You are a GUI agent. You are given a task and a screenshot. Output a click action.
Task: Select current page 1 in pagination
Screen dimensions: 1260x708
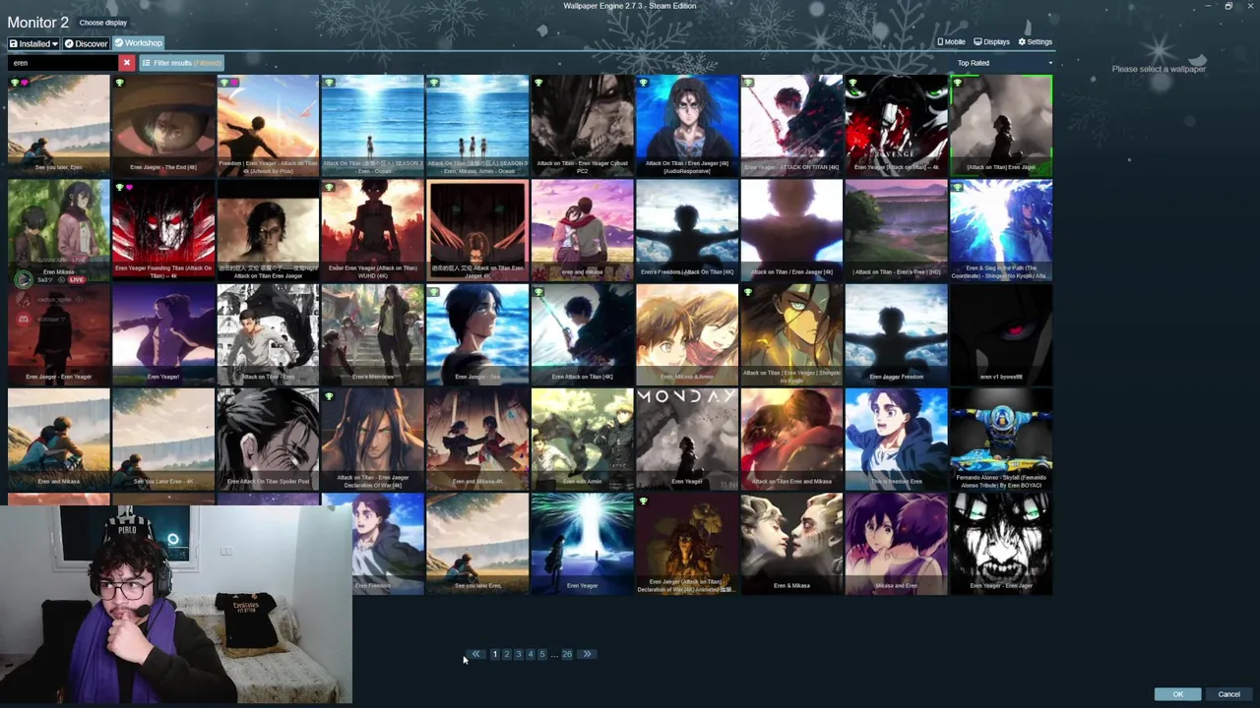(x=495, y=654)
